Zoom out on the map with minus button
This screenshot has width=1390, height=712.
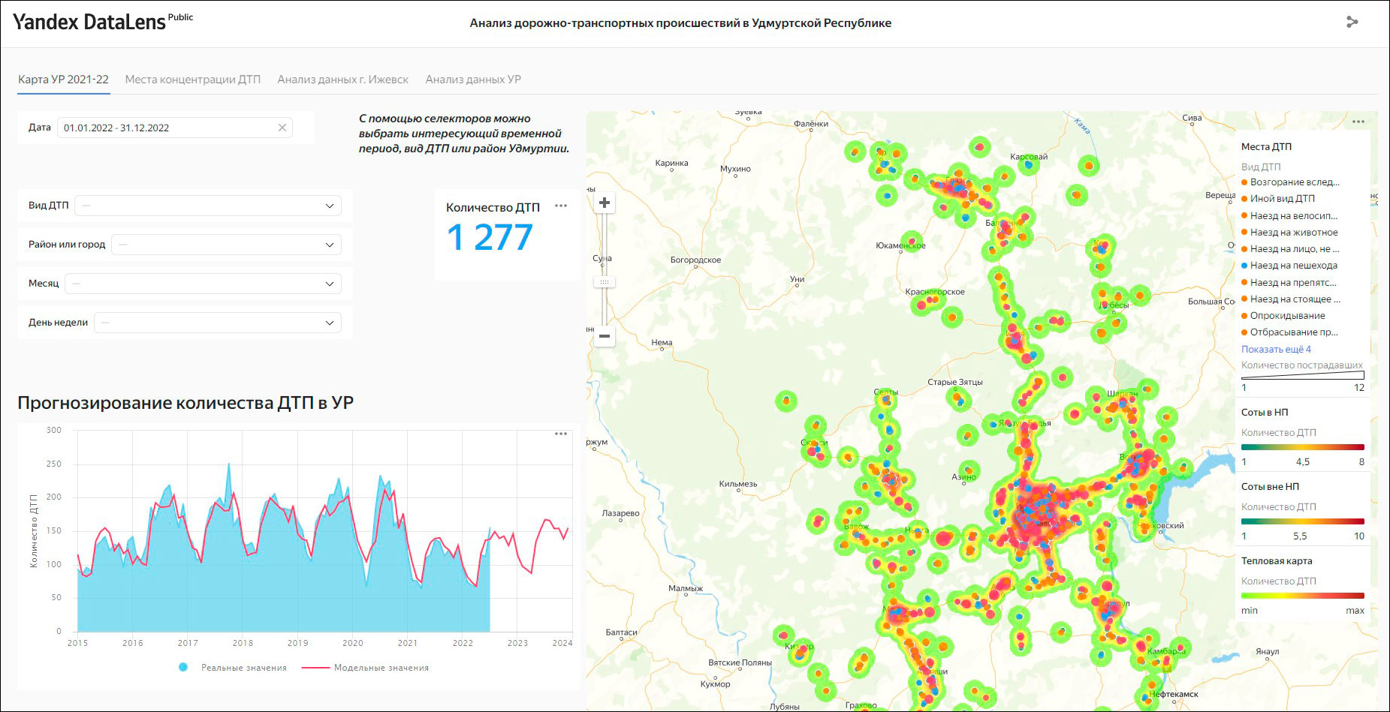tap(605, 336)
